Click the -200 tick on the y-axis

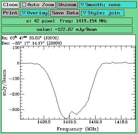click(14, 94)
